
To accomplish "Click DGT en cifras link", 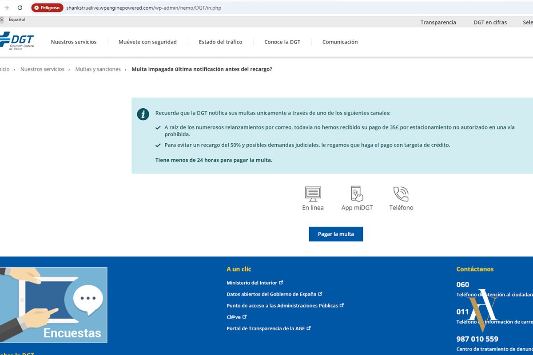I will click(x=490, y=22).
